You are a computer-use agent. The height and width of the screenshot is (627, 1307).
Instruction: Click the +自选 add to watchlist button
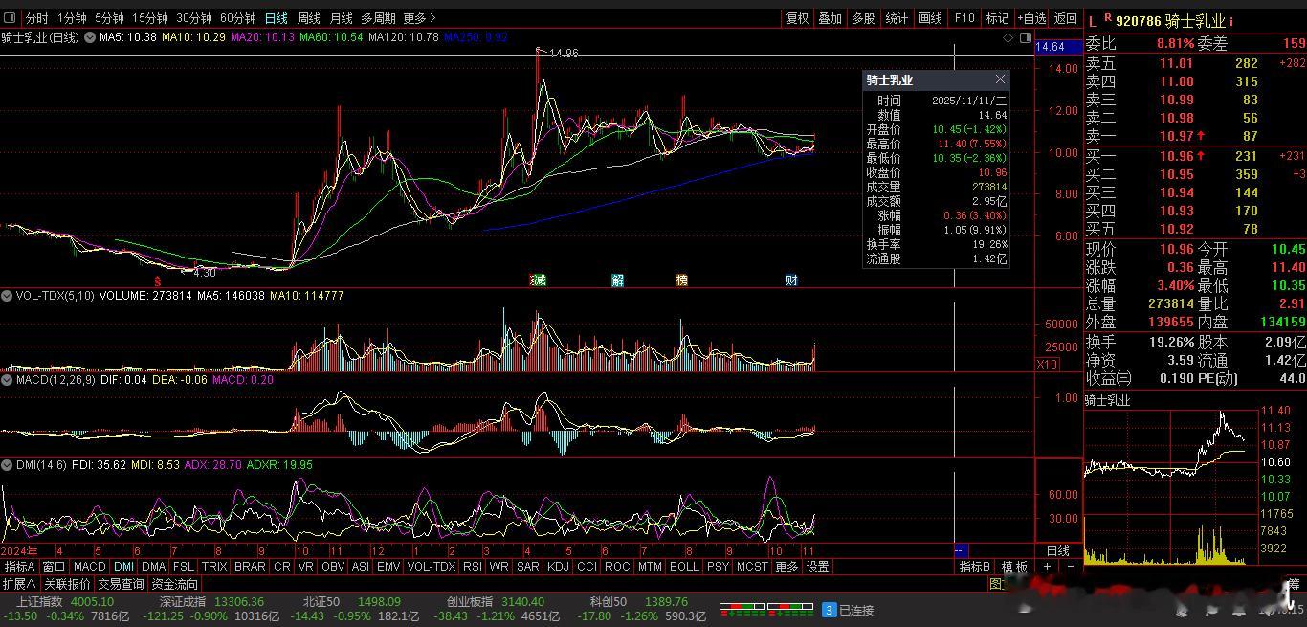[1030, 18]
